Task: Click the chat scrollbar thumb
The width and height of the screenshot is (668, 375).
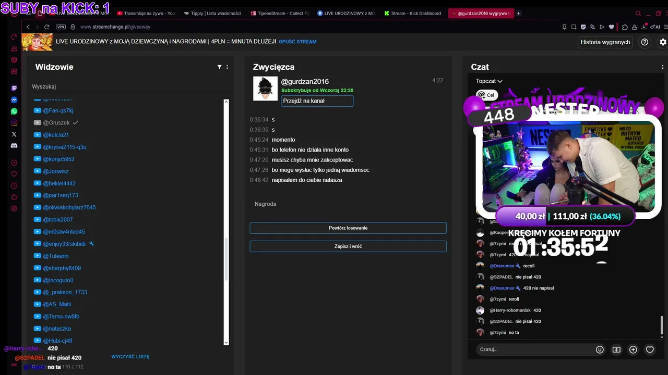Action: point(662,325)
